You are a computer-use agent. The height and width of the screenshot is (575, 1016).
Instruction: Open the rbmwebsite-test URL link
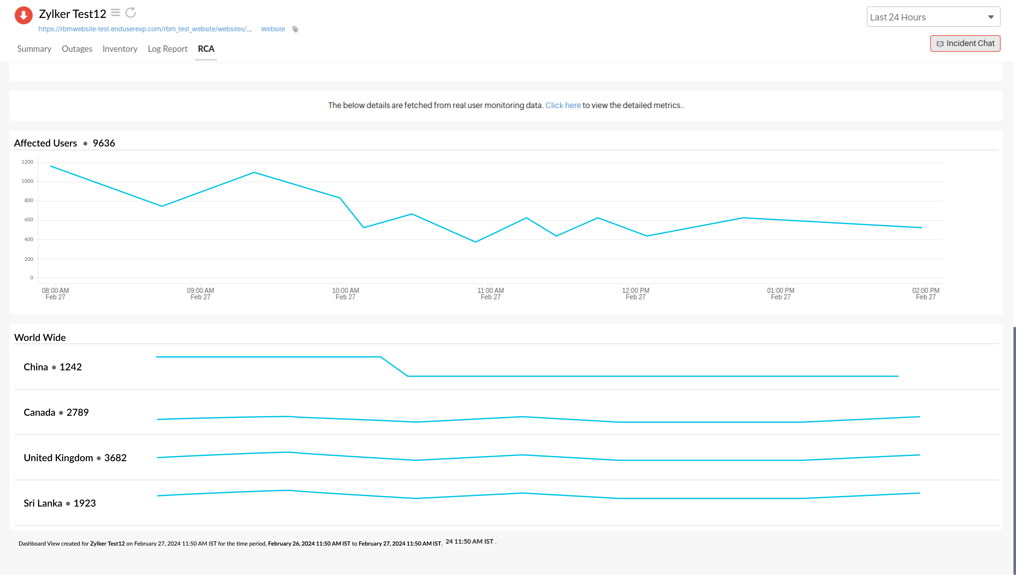tap(145, 29)
